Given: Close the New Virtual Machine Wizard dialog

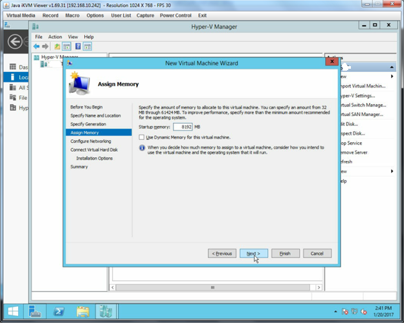Looking at the screenshot, I should click(332, 61).
